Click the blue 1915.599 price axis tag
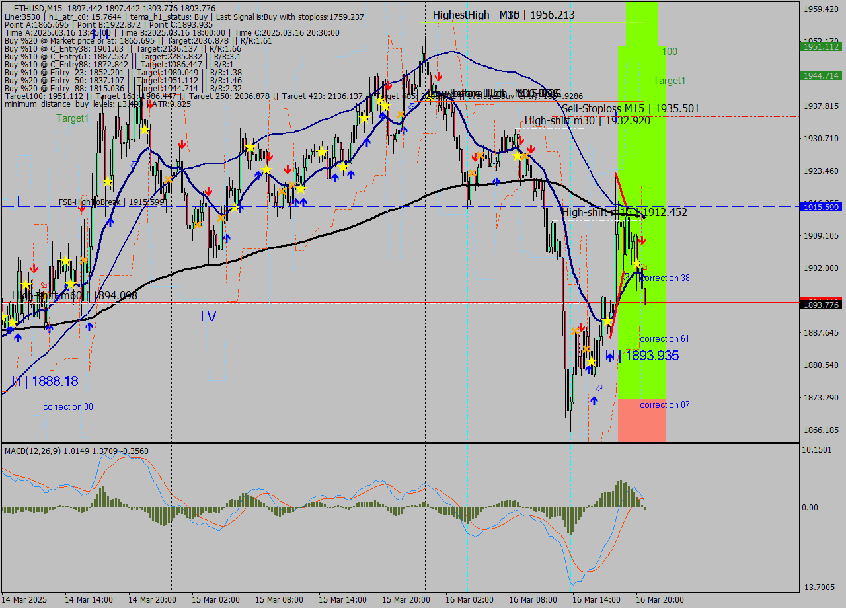Viewport: 846px width, 608px height. pyautogui.click(x=820, y=207)
